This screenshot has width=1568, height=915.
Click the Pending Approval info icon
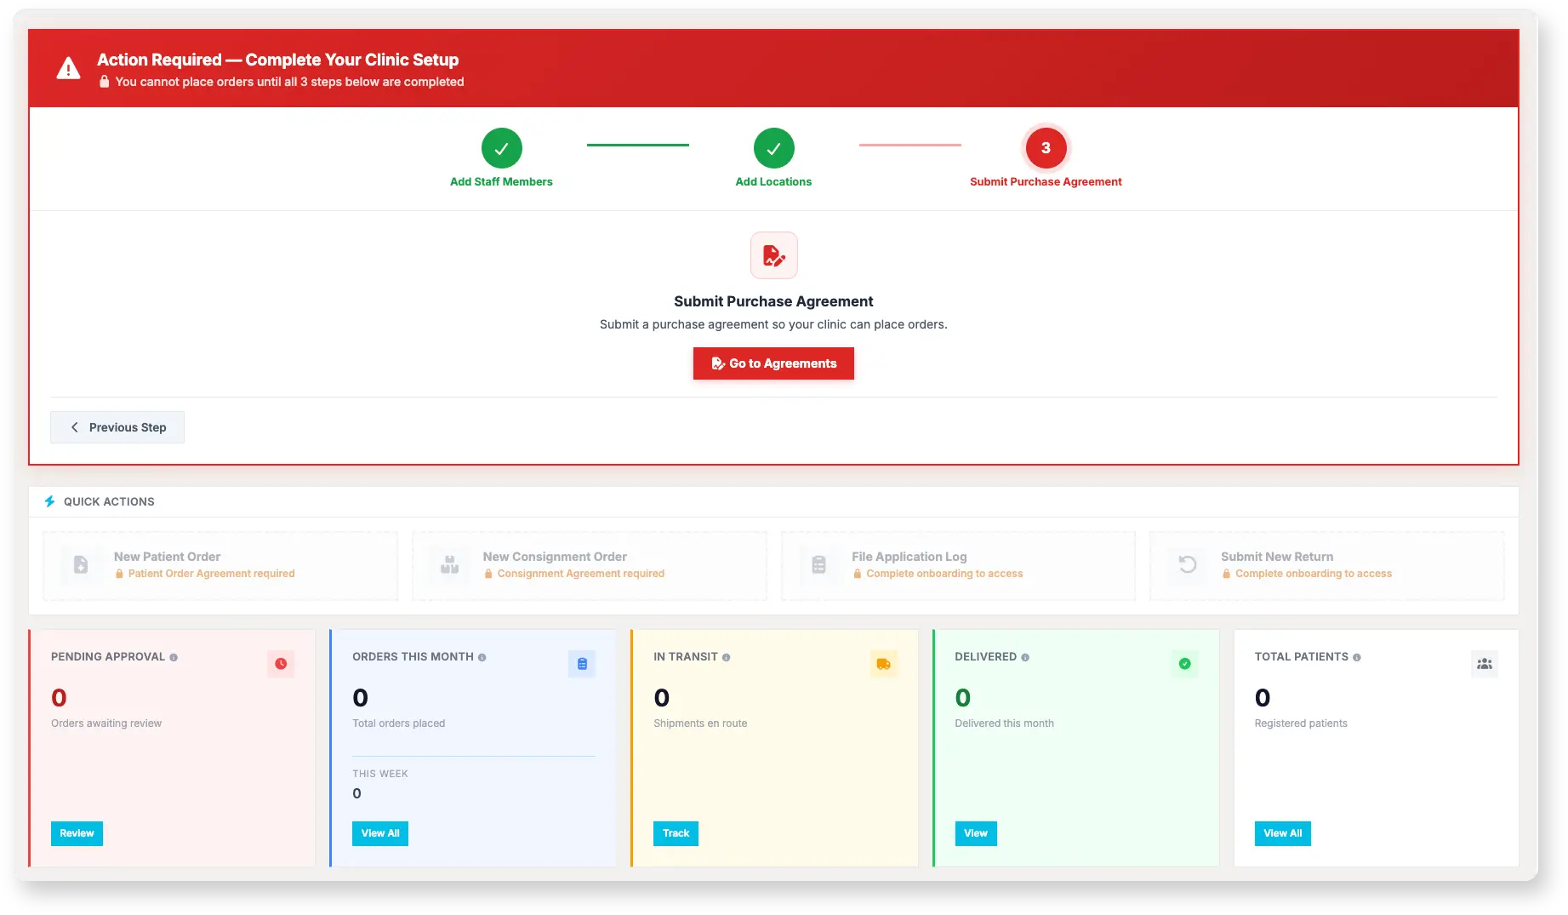tap(174, 657)
